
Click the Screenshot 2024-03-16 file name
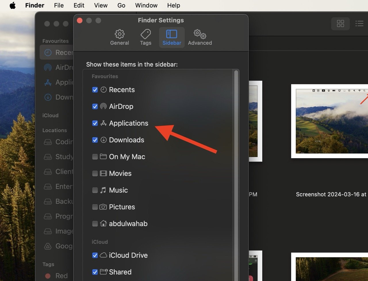pos(331,194)
